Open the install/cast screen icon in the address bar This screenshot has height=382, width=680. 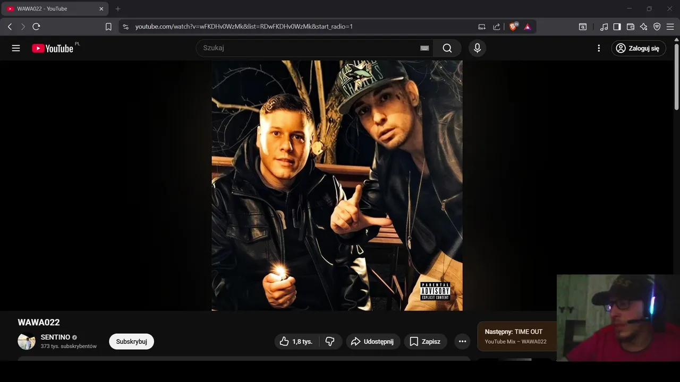482,27
